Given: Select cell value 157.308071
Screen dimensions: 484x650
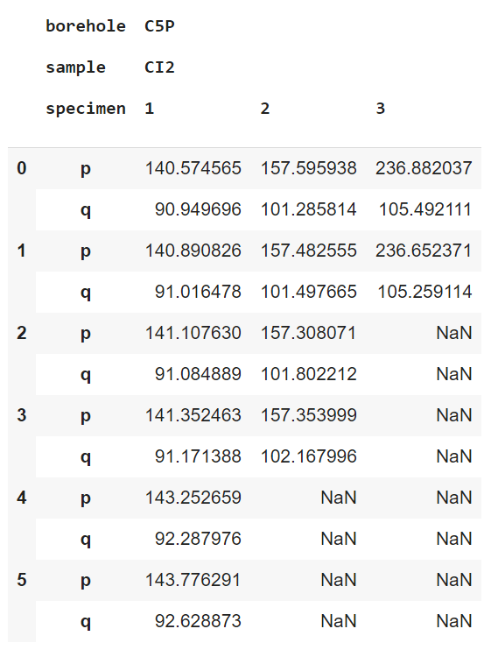Looking at the screenshot, I should click(x=308, y=333).
